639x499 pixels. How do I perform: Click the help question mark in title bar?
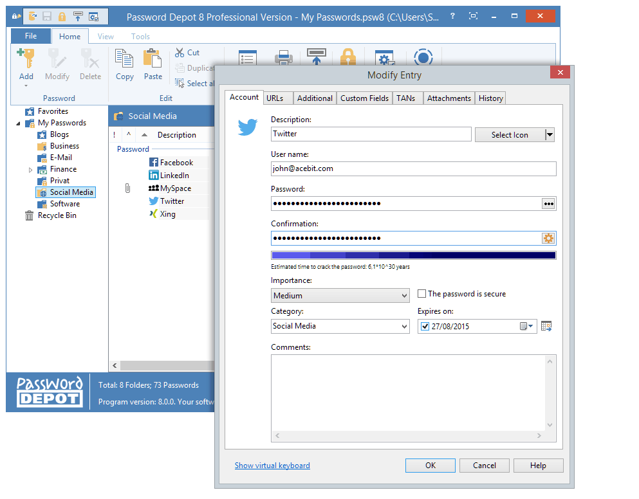(453, 16)
